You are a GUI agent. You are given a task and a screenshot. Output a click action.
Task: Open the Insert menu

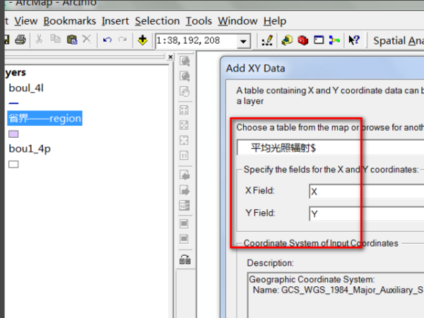115,21
